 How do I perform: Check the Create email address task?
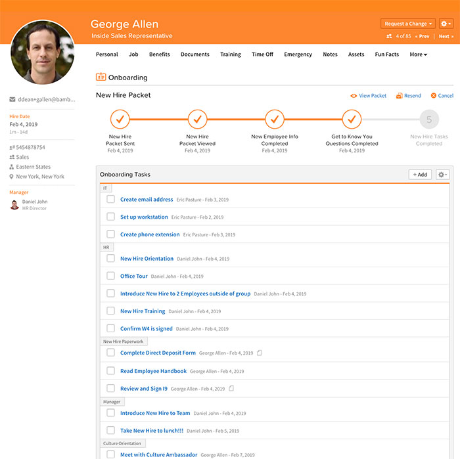[x=111, y=199]
